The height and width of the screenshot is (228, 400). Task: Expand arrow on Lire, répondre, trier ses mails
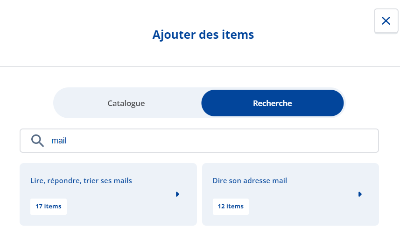coord(177,194)
